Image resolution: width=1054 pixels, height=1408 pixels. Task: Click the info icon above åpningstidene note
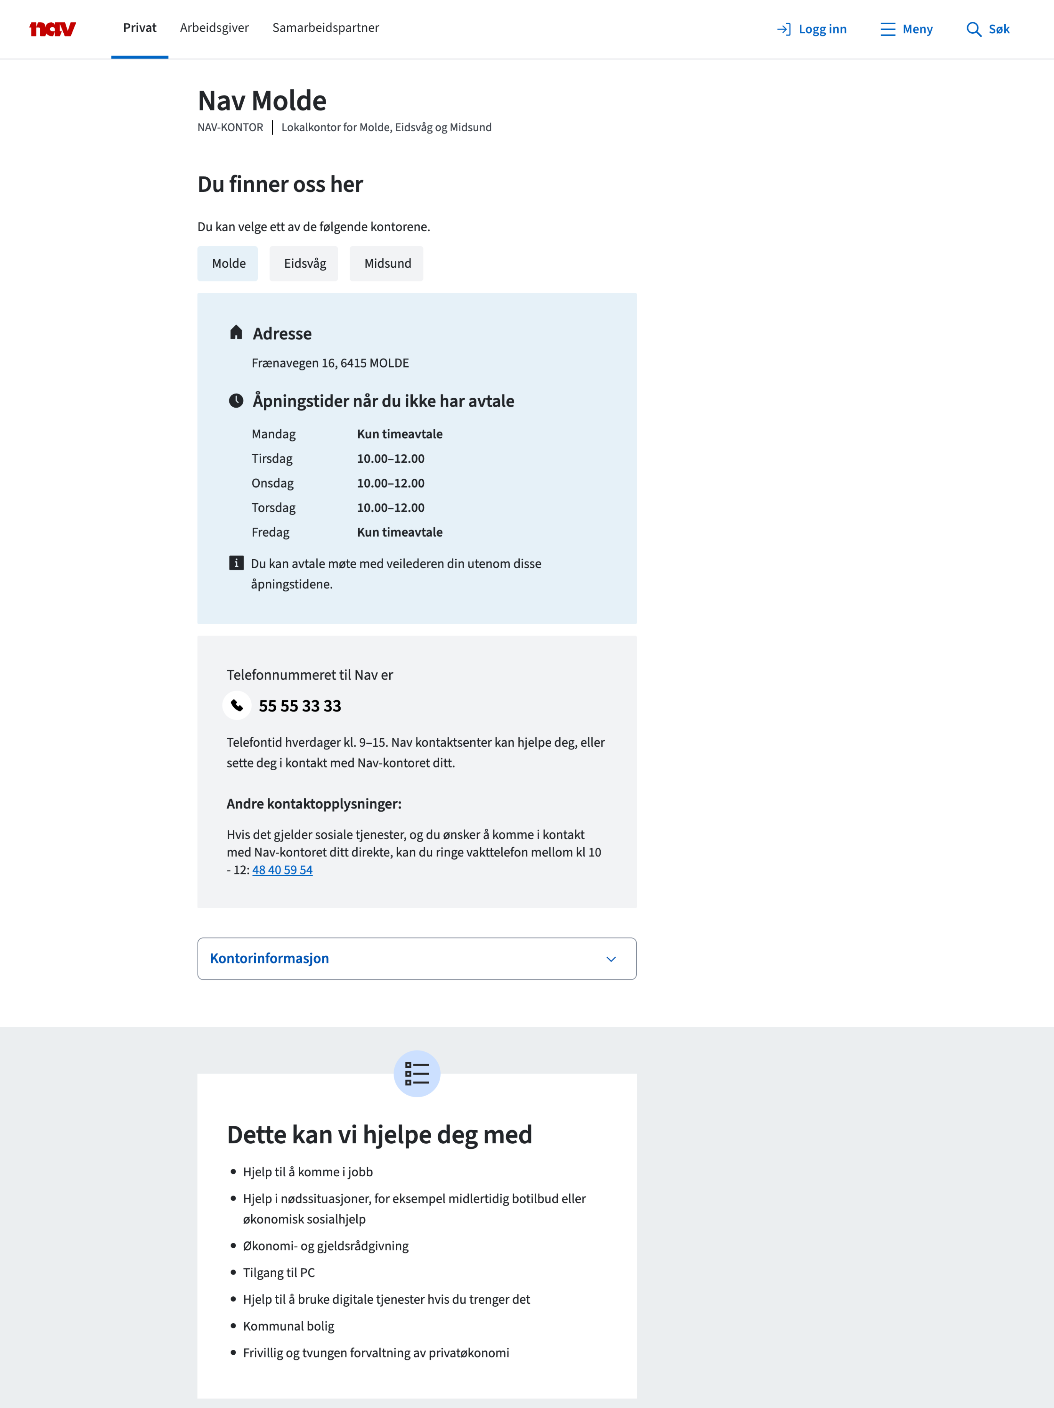tap(236, 563)
